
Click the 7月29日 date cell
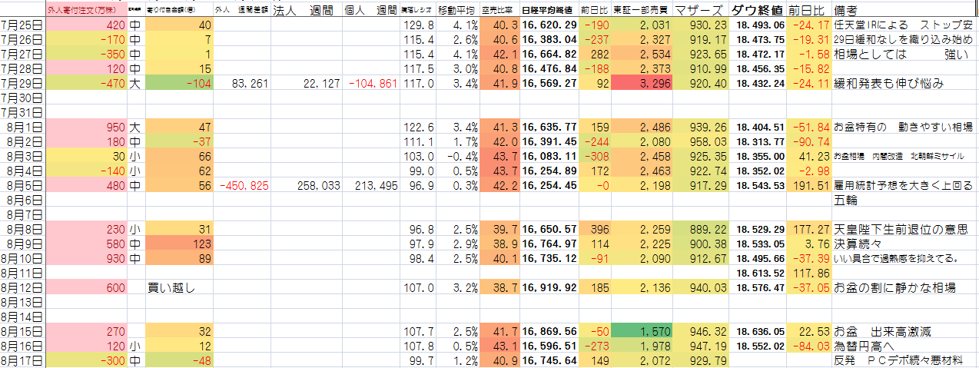22,83
